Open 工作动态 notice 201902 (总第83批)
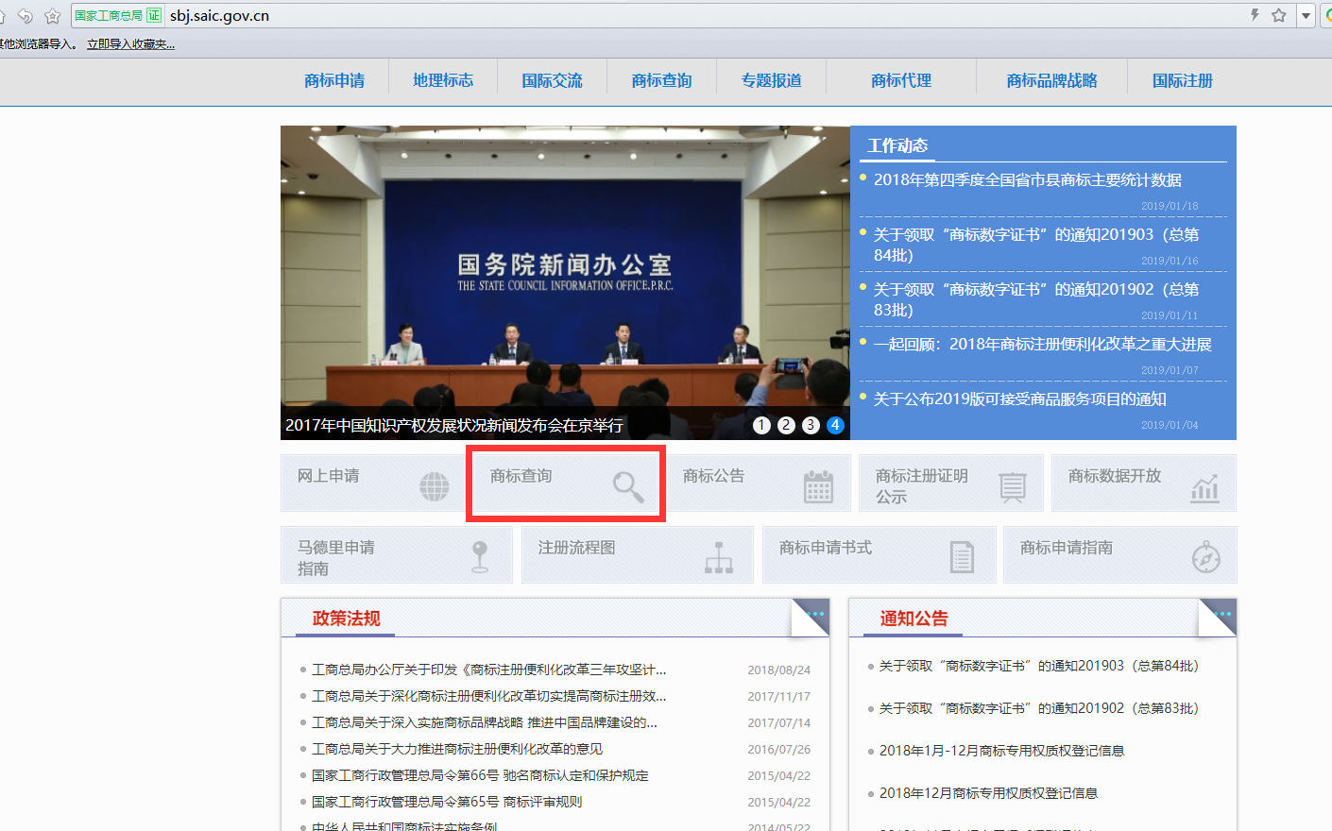 (x=1036, y=299)
